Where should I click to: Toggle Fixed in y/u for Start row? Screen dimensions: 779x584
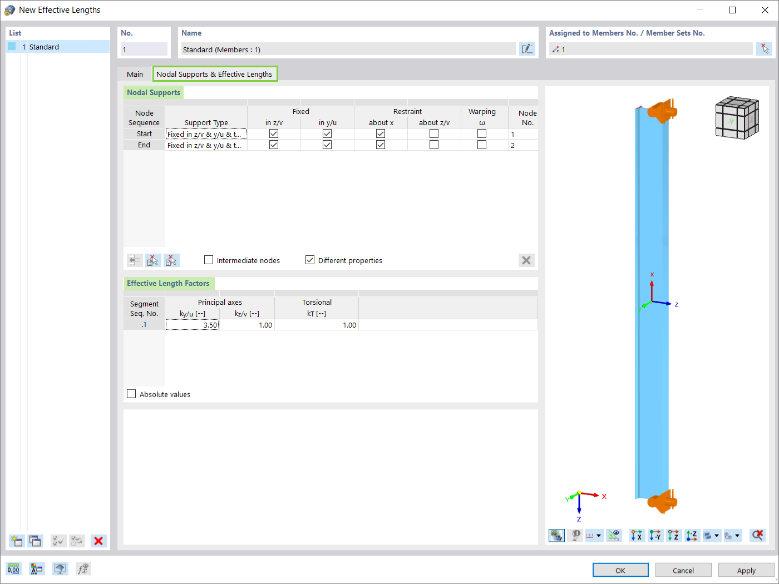[327, 133]
